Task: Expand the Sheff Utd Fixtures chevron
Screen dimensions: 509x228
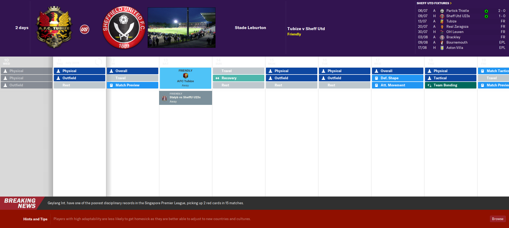Action: point(451,3)
